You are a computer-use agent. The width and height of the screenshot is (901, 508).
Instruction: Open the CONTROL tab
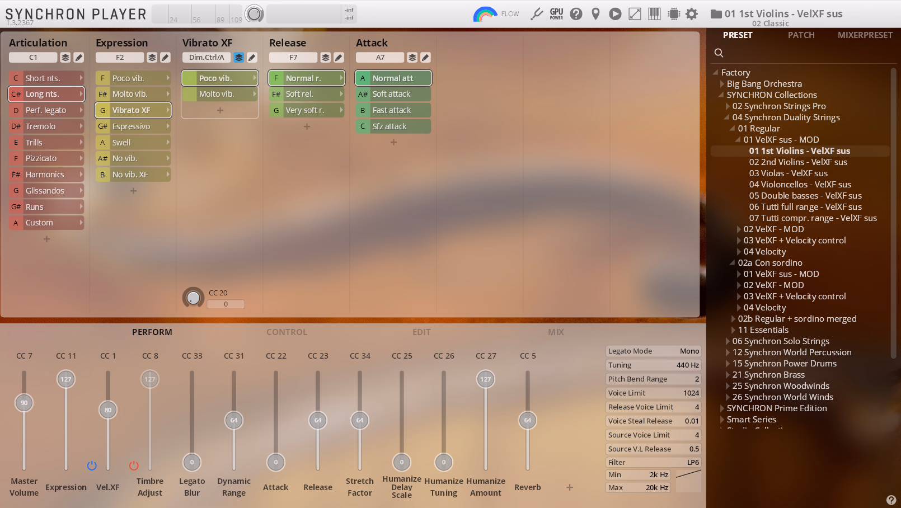coord(287,332)
